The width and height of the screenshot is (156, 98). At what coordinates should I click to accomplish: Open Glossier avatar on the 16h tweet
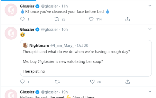click(11, 33)
